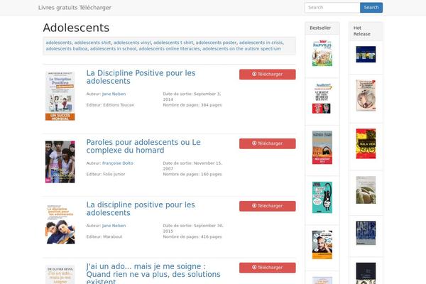Click cover of J'ai un ado book
This screenshot has width=426, height=284.
[x=60, y=275]
